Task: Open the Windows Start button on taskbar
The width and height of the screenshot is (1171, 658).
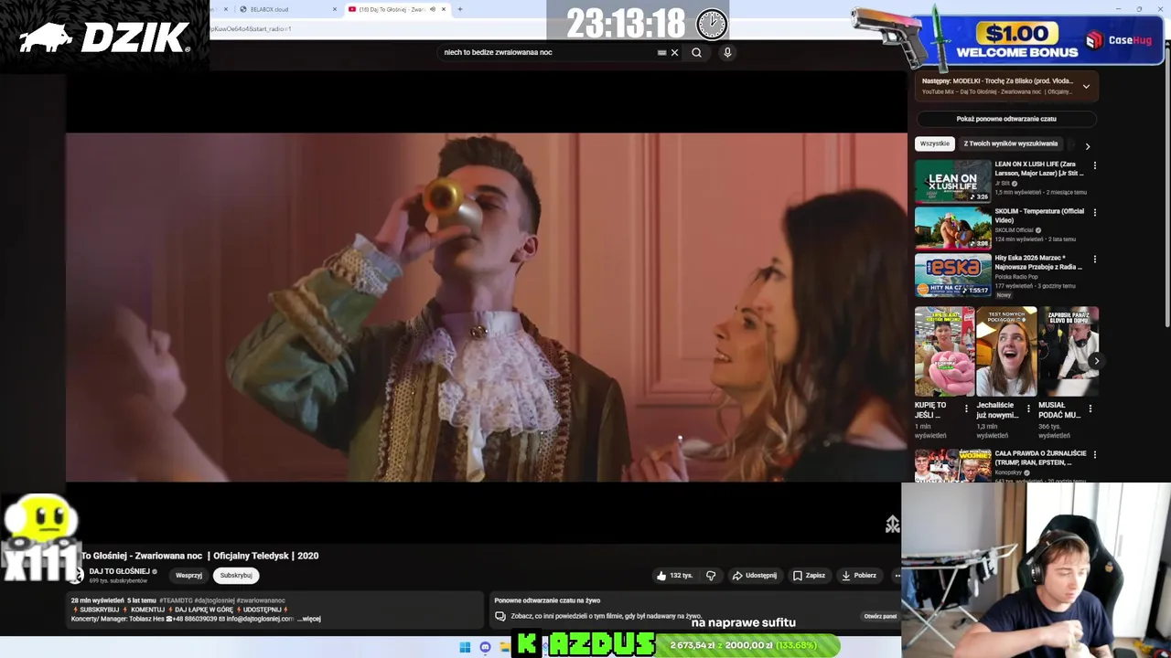Action: (465, 647)
